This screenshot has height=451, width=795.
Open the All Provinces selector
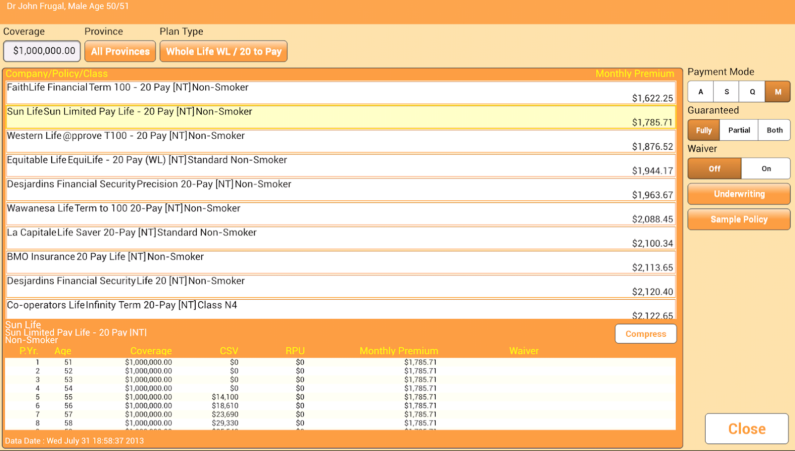tap(120, 51)
